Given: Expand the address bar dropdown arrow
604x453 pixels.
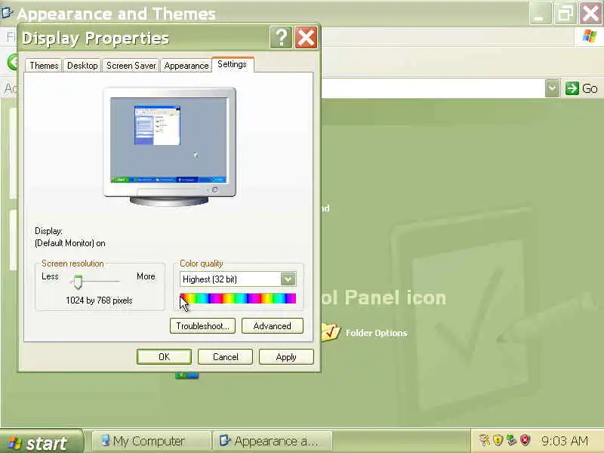Looking at the screenshot, I should (553, 88).
